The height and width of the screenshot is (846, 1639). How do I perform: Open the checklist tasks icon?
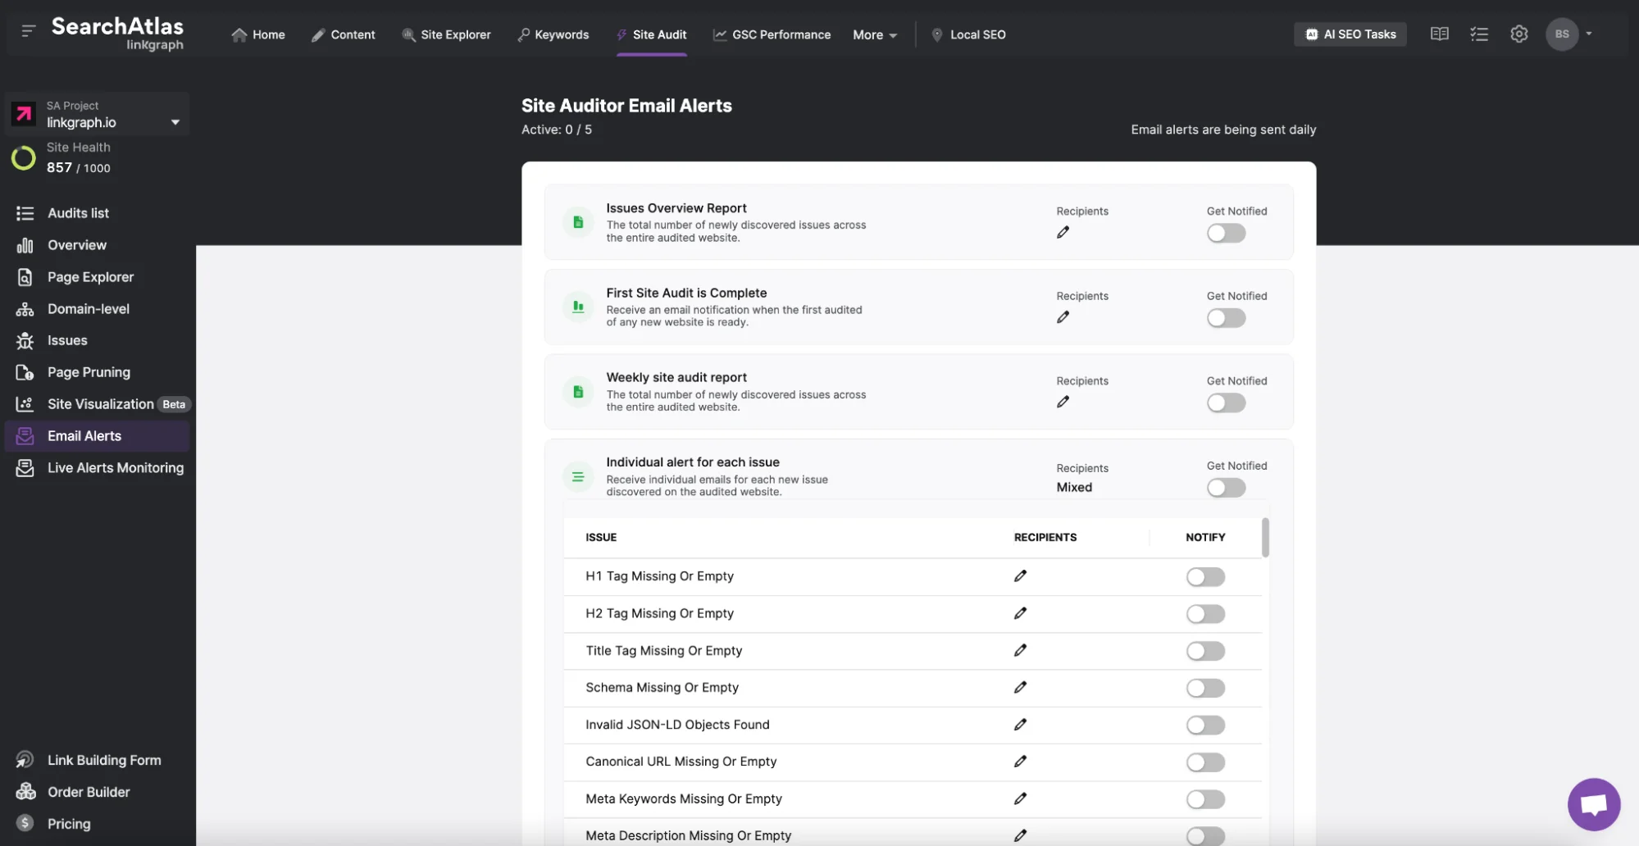coord(1479,34)
